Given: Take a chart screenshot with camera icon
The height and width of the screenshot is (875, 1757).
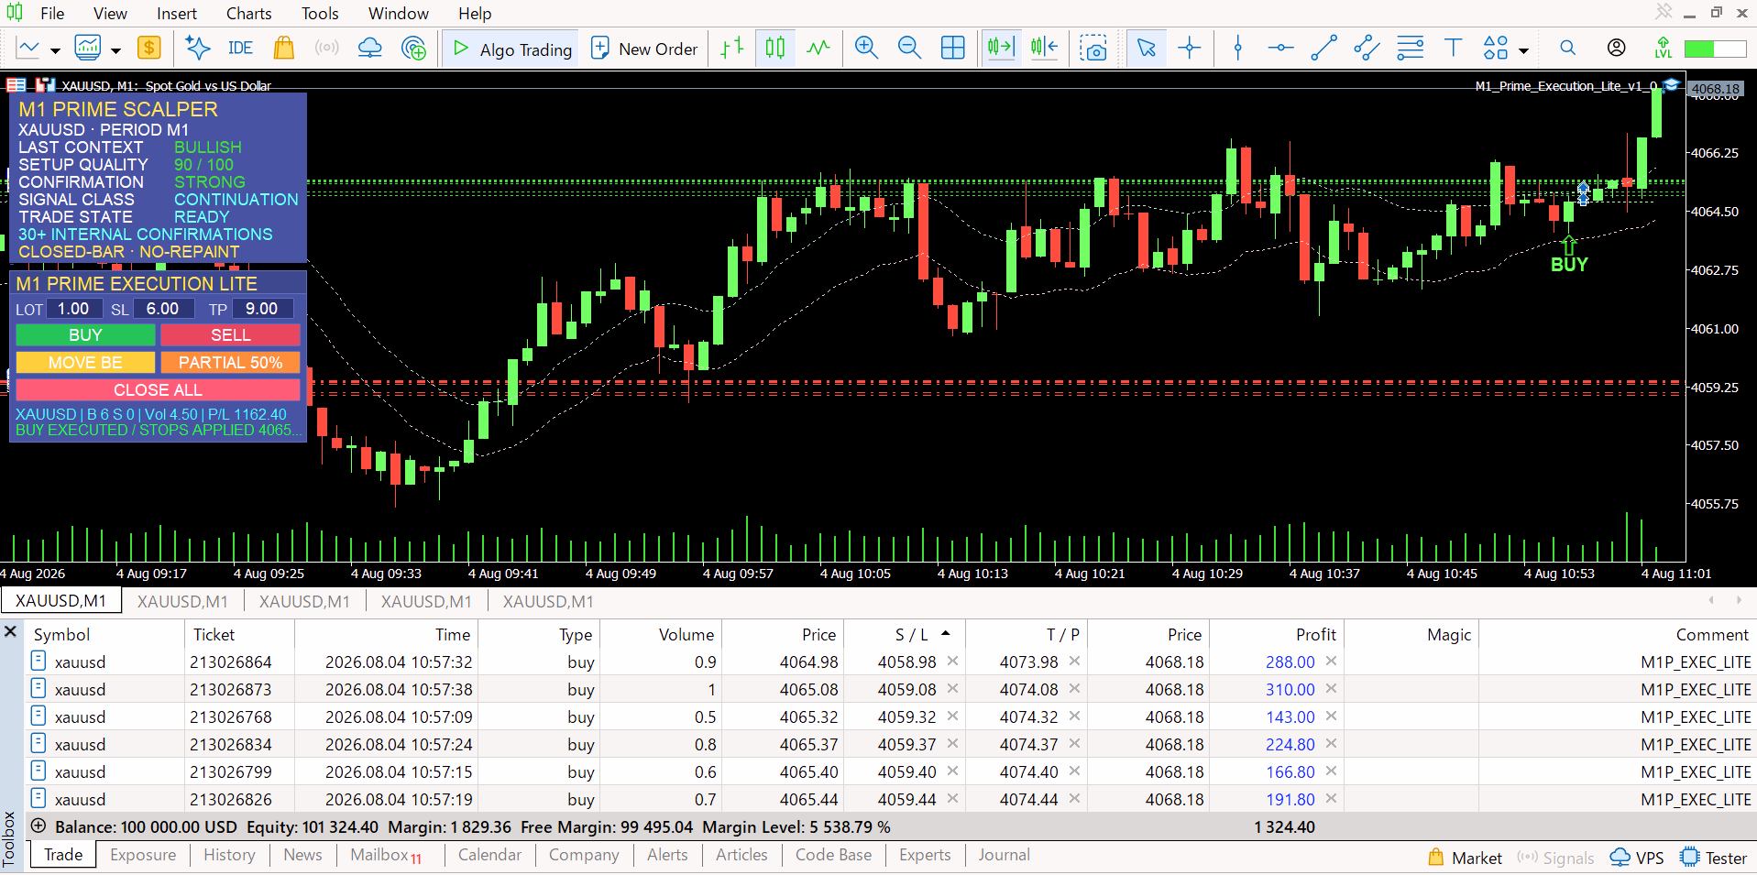Looking at the screenshot, I should click(x=1093, y=49).
